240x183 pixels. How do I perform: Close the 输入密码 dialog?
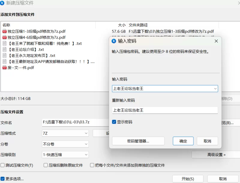[216, 41]
